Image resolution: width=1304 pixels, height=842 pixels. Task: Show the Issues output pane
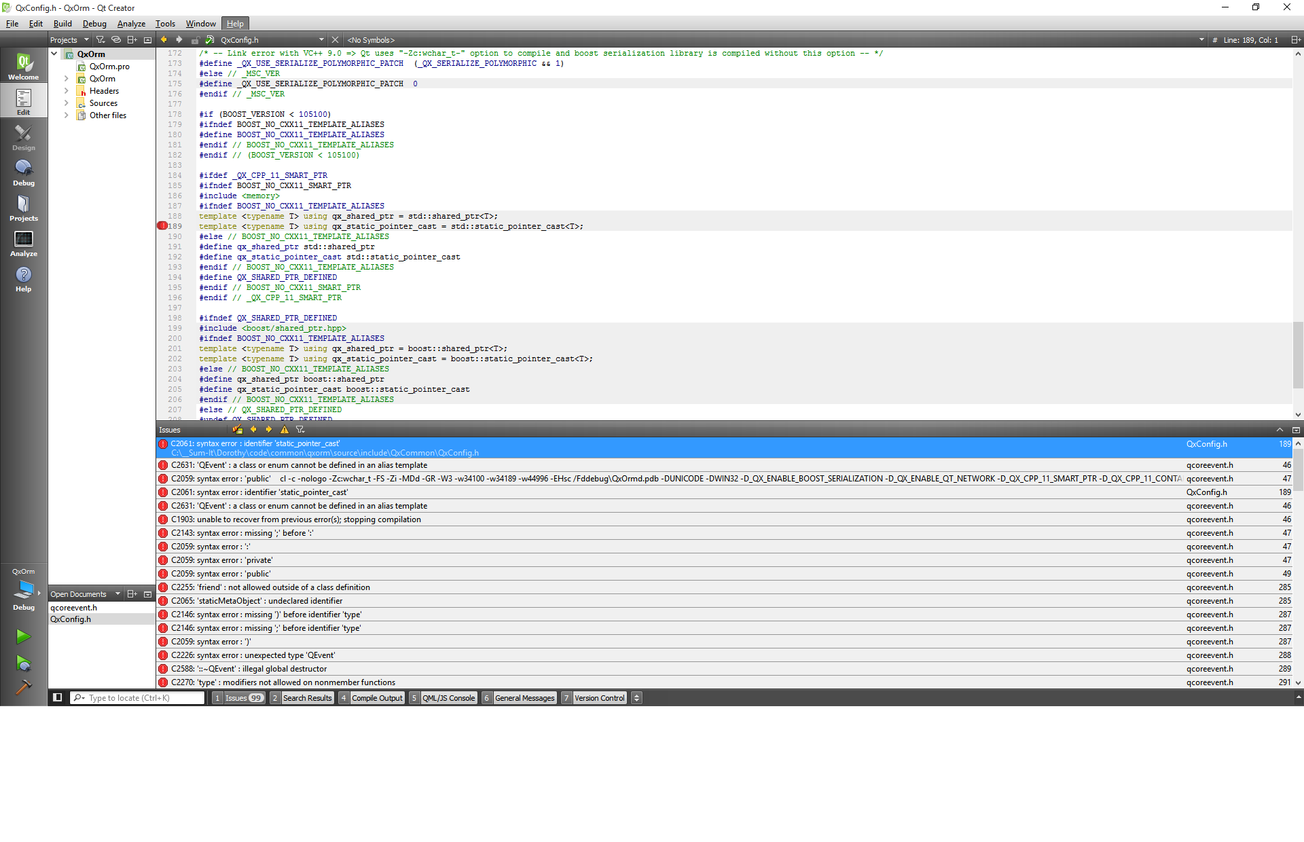coord(238,697)
